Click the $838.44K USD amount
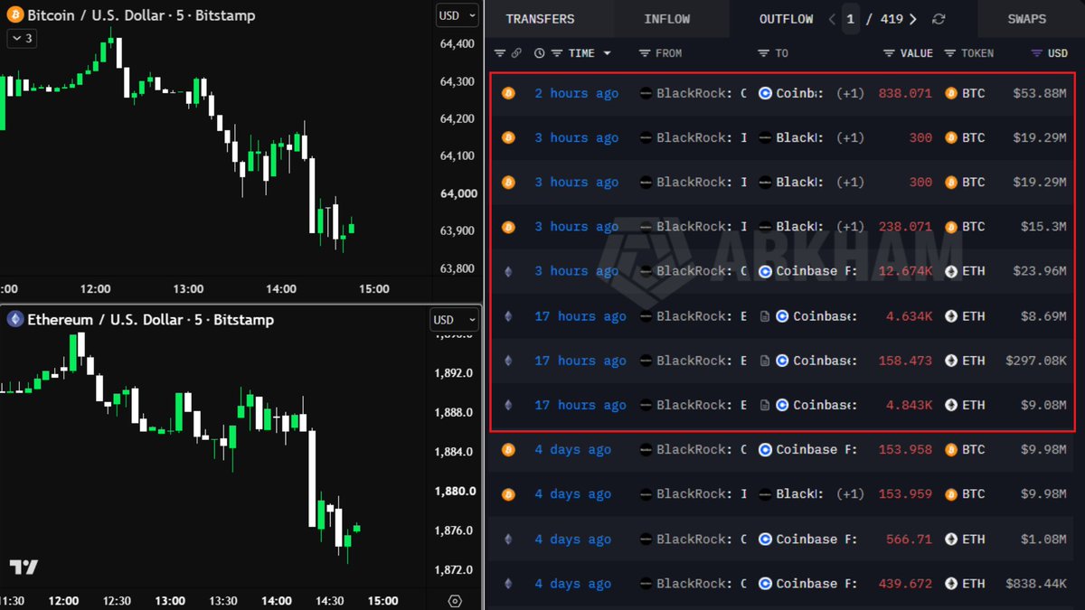The image size is (1085, 610). [x=1036, y=584]
